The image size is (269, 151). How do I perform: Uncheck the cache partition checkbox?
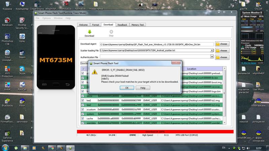tap(83, 118)
